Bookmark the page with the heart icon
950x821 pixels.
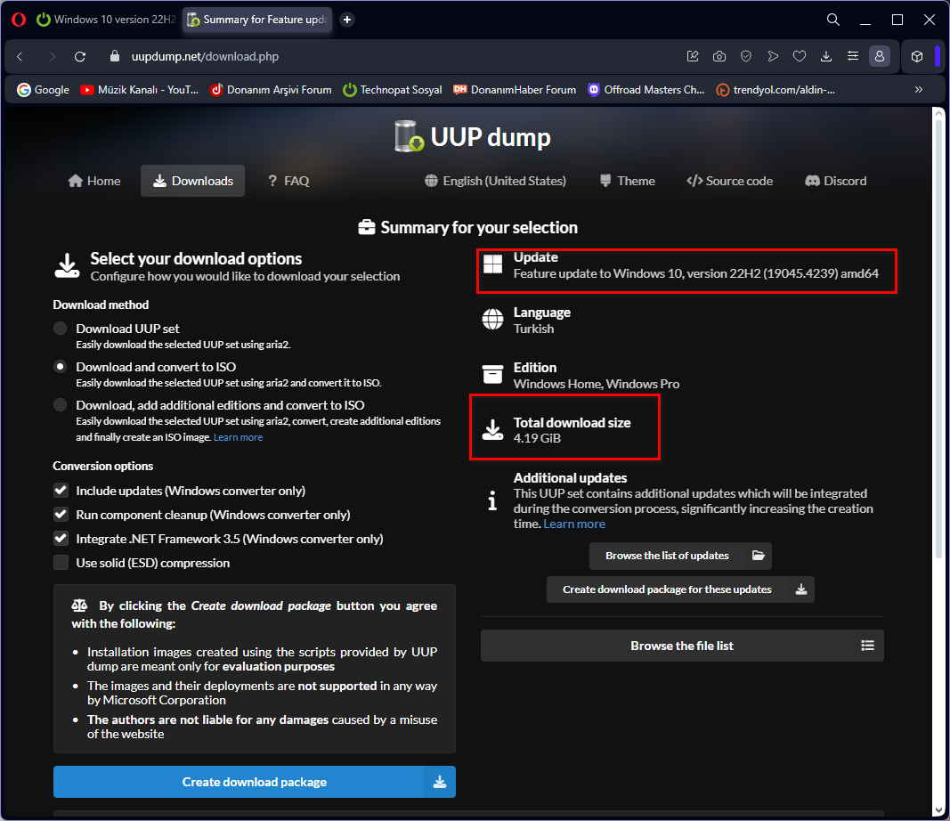[800, 56]
